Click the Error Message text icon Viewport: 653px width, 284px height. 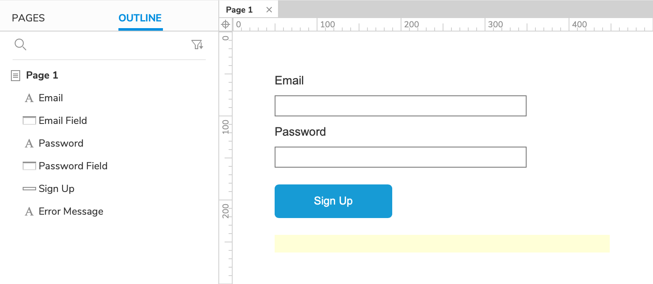tap(29, 212)
